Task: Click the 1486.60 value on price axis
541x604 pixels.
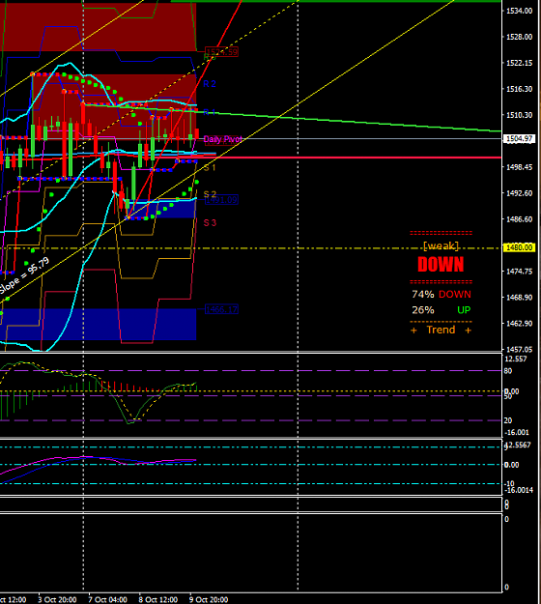Action: click(520, 219)
